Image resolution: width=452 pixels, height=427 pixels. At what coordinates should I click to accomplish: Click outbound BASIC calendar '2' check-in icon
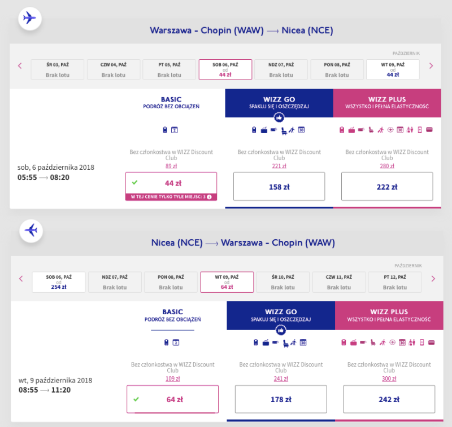tap(175, 130)
